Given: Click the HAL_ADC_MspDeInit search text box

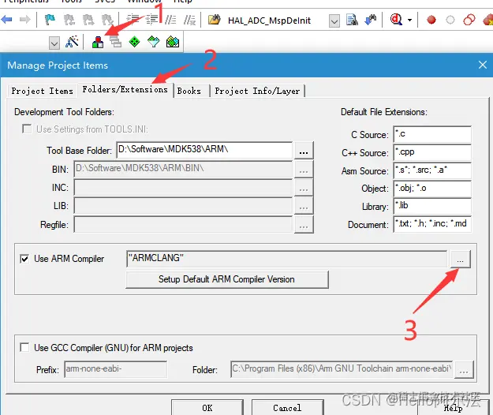Looking at the screenshot, I should coord(278,21).
